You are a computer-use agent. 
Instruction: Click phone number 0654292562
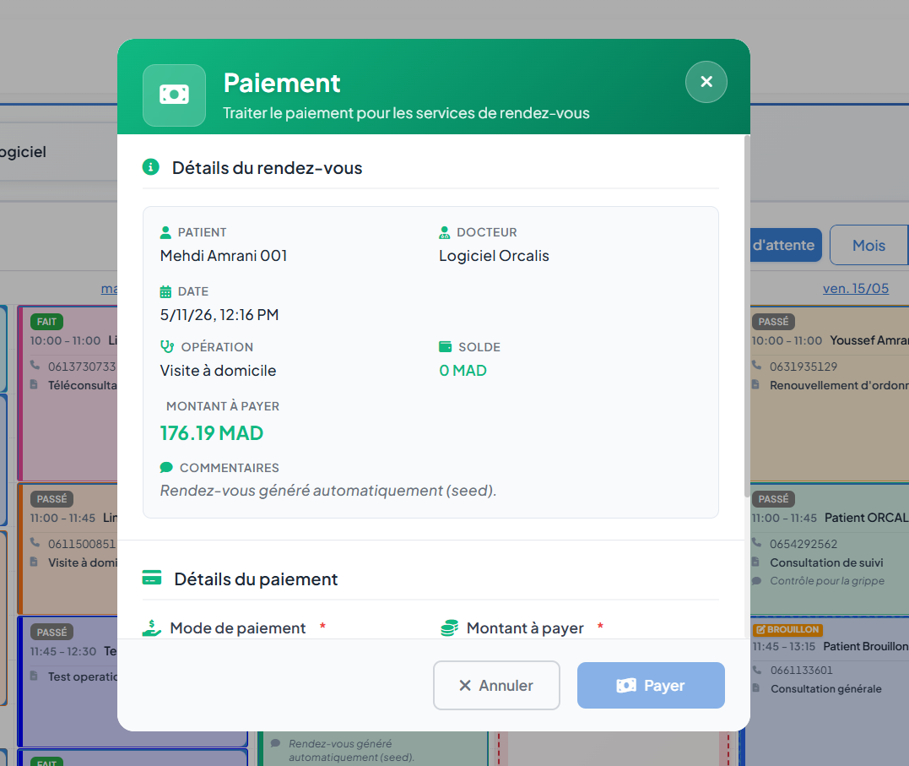pyautogui.click(x=803, y=544)
